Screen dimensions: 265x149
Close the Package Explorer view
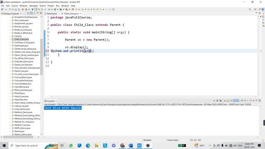(21, 14)
